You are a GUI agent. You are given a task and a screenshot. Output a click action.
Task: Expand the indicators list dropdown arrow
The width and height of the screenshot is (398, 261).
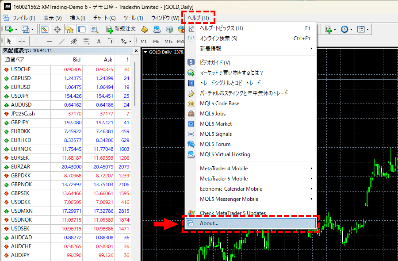(x=335, y=30)
